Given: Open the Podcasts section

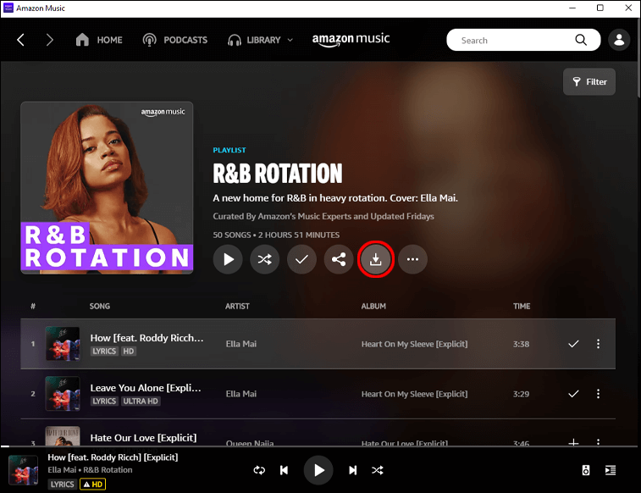Looking at the screenshot, I should (x=175, y=40).
